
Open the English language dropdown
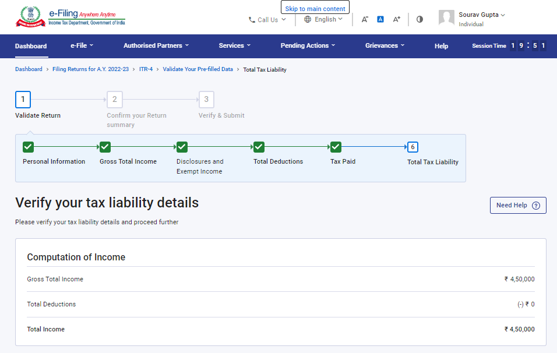323,19
